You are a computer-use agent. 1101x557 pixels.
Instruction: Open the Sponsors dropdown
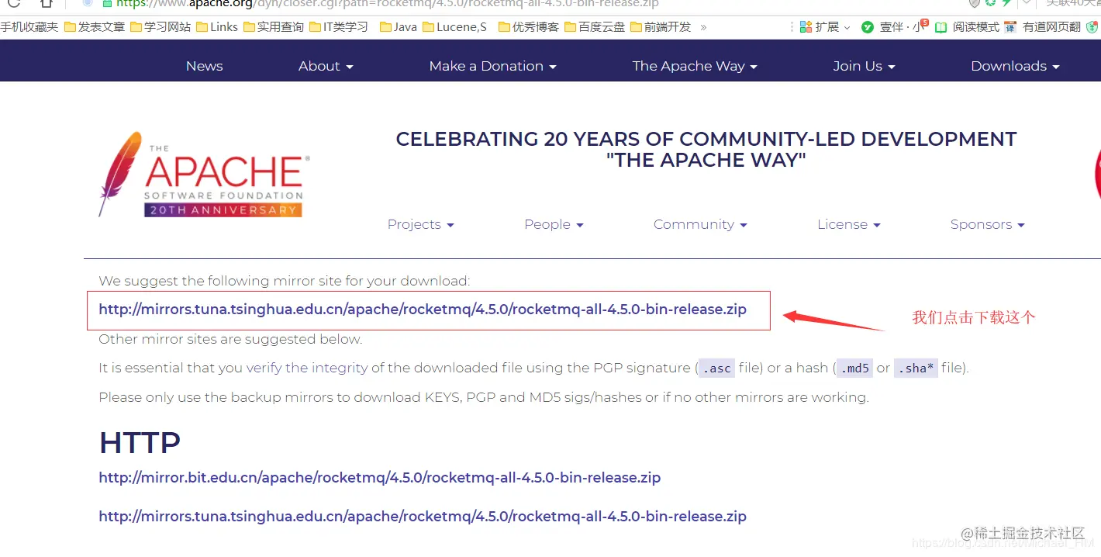988,224
